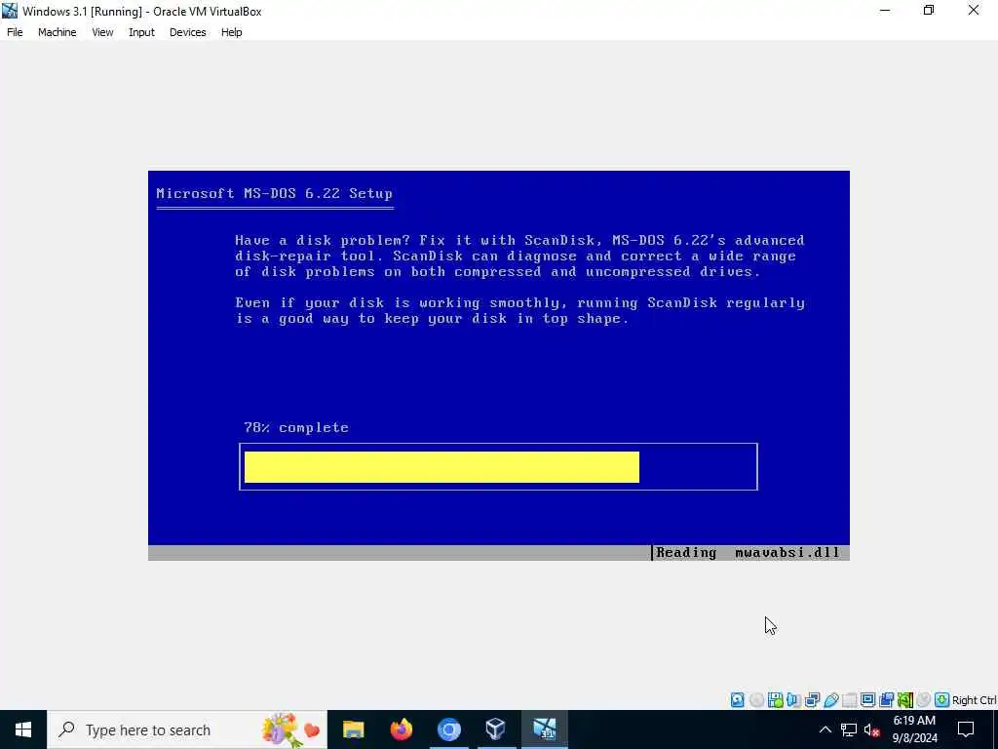Click the "keep your disk in top shape" text
Viewport: 998px width, 749px height.
coord(507,319)
